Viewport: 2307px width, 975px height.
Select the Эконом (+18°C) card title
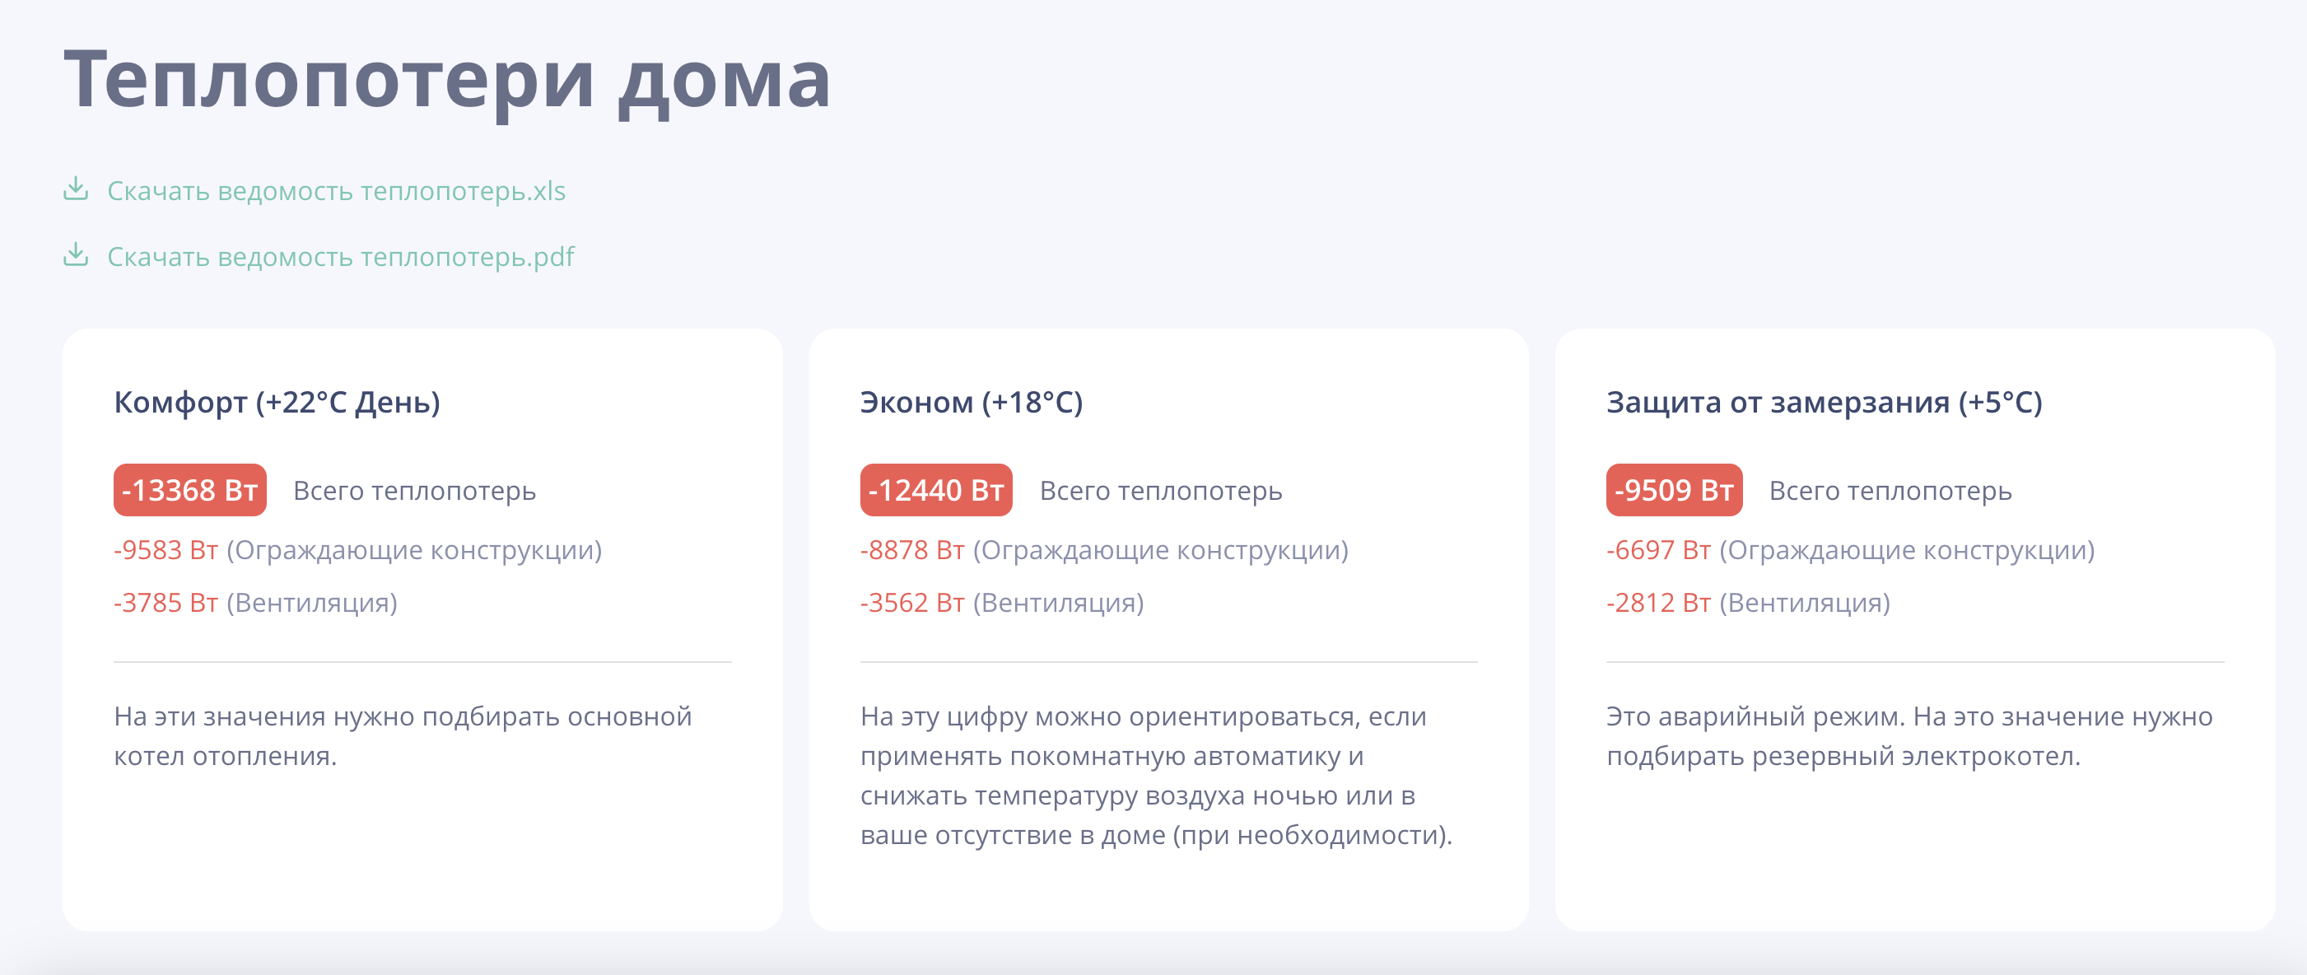[x=971, y=402]
